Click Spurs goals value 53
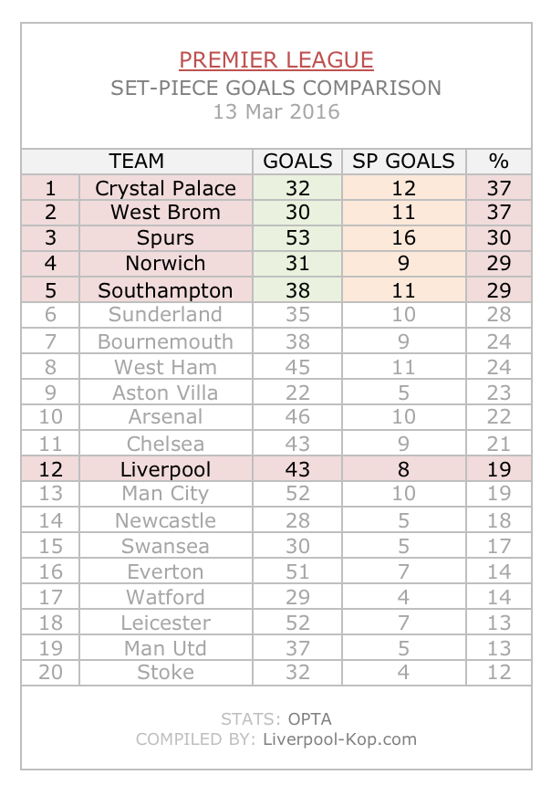The image size is (551, 796). click(297, 237)
